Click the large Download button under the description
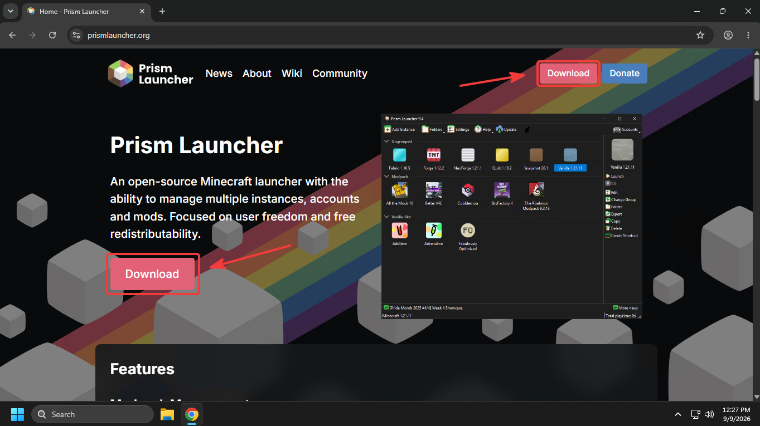 (x=152, y=274)
